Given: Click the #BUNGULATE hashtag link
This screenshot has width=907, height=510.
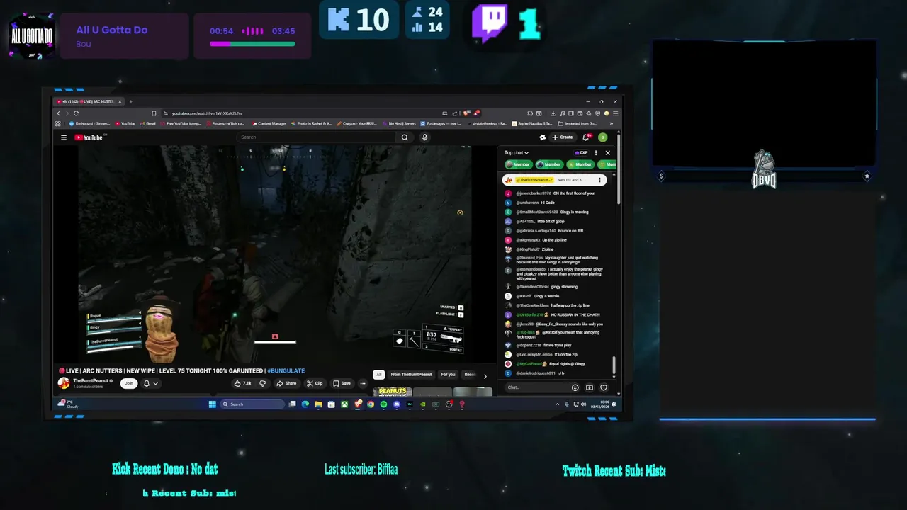Looking at the screenshot, I should click(x=286, y=370).
